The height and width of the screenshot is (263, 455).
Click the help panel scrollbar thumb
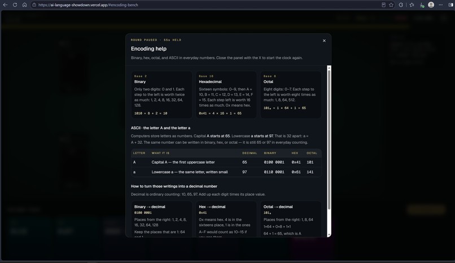point(329,140)
